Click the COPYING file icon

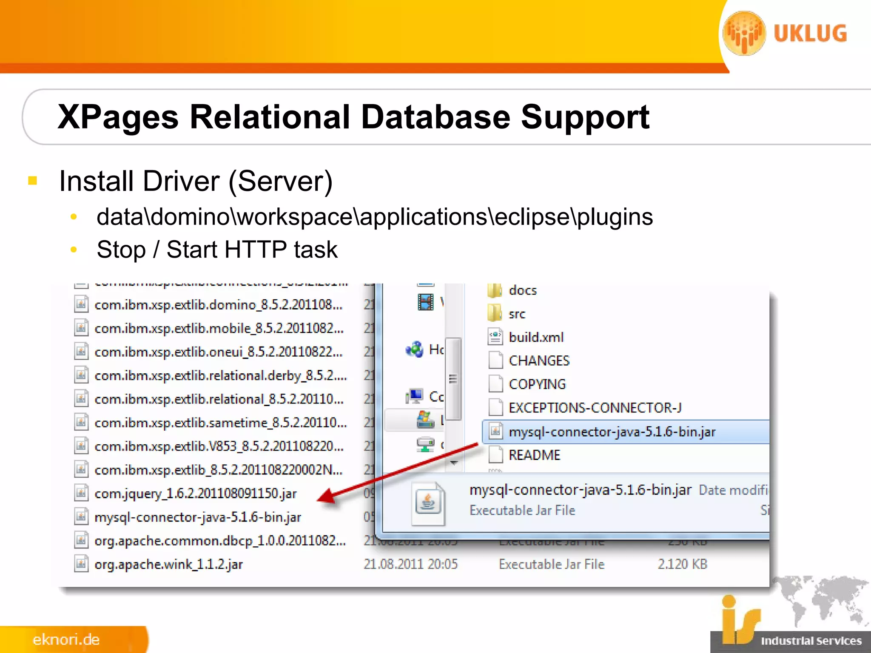[x=495, y=384]
